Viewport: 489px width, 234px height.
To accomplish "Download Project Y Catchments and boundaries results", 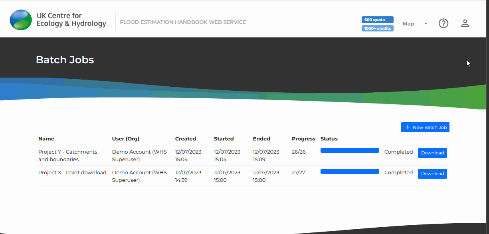I will 432,153.
